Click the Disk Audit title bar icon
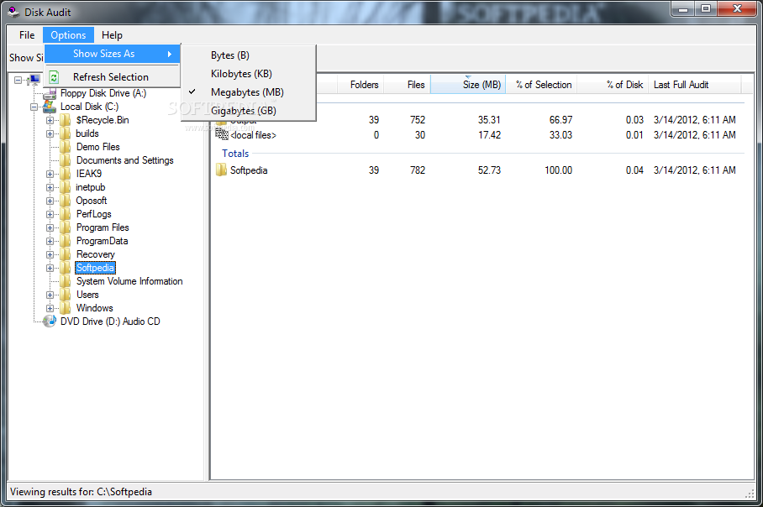Viewport: 763px width, 507px height. coord(13,12)
